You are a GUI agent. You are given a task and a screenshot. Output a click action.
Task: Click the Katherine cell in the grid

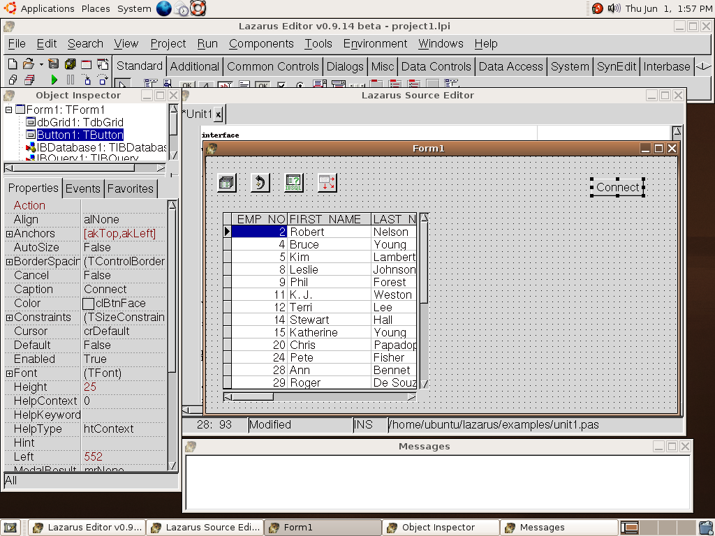pyautogui.click(x=330, y=332)
